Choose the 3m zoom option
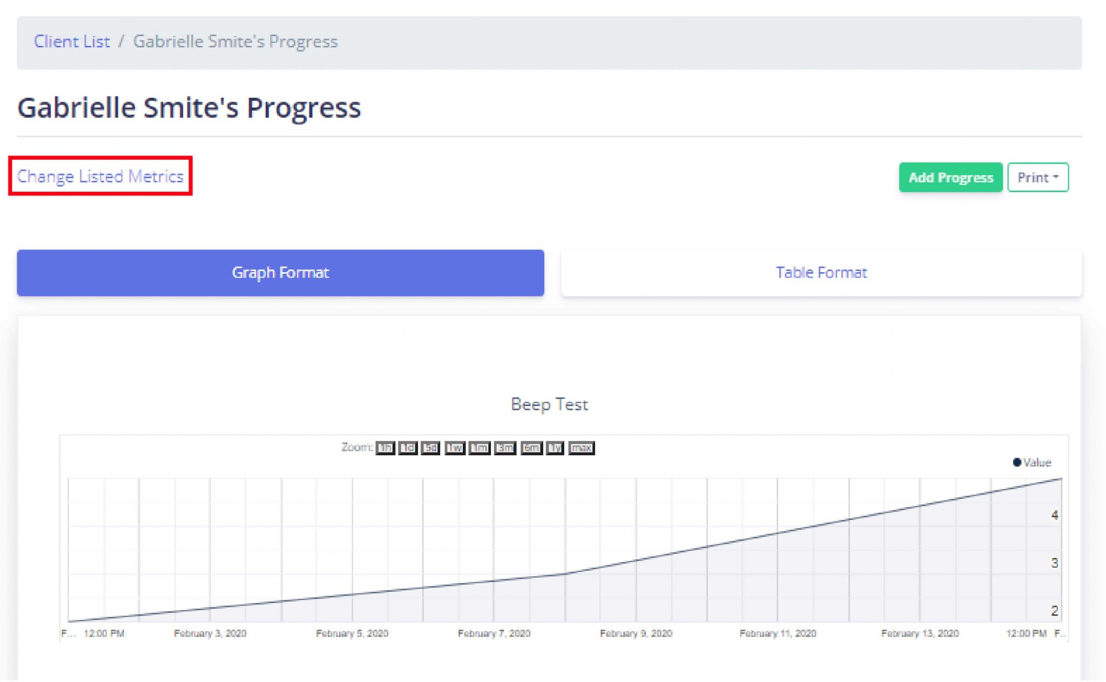This screenshot has width=1106, height=682. coord(504,447)
